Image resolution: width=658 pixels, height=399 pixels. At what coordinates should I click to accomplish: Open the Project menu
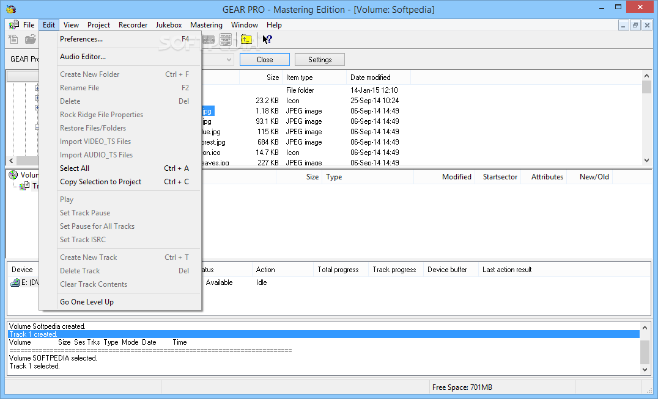pyautogui.click(x=98, y=24)
